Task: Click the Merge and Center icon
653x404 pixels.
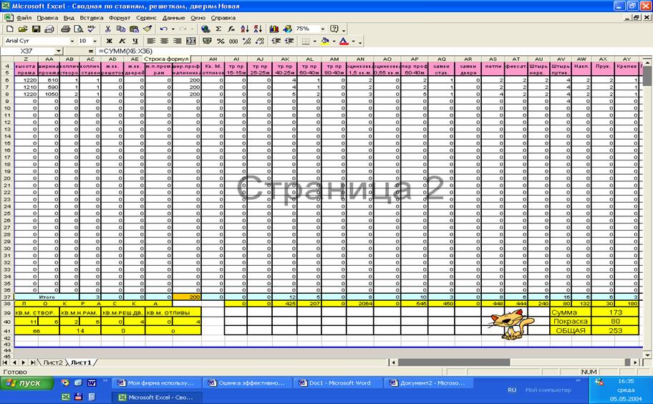Action: pos(190,42)
